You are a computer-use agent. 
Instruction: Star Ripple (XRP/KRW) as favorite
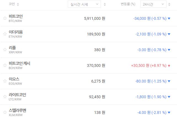click(5, 50)
